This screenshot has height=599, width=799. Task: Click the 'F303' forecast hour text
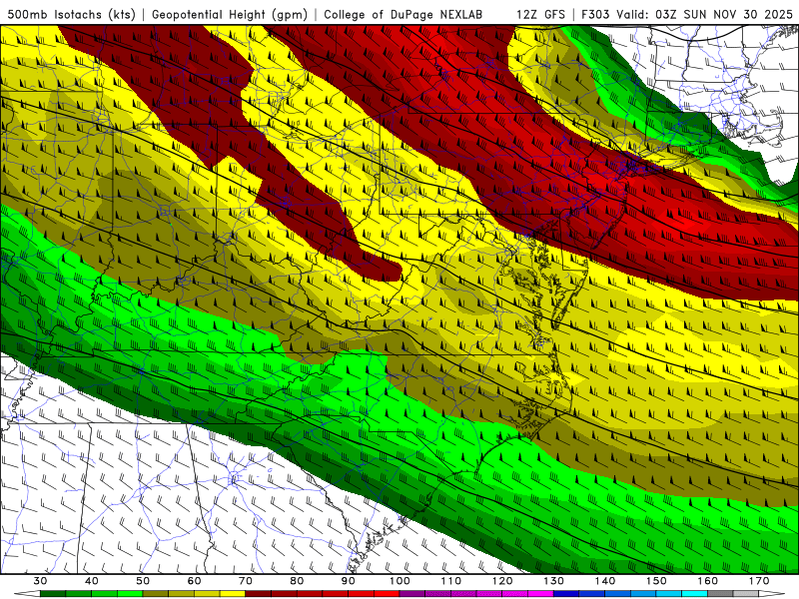[x=596, y=14]
